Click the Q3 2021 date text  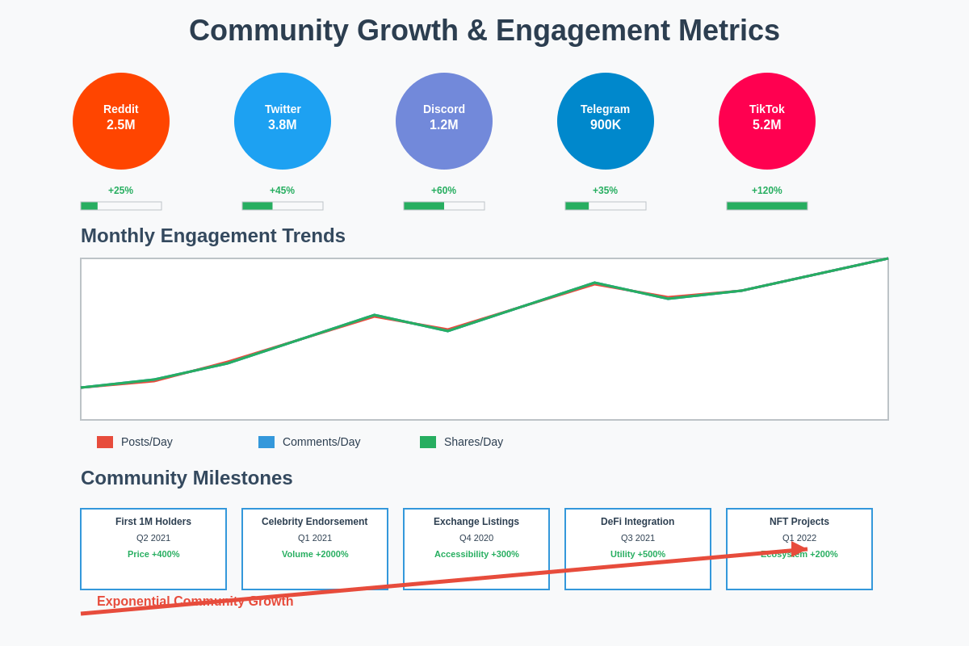click(x=638, y=538)
